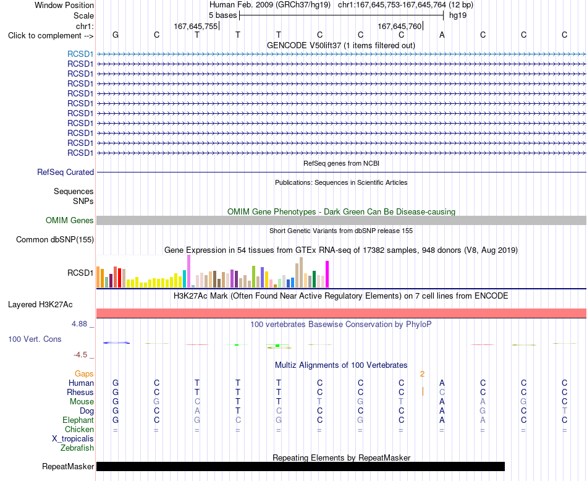The image size is (587, 481).
Task: Click the 167,645,760 ruler coordinate
Action: click(x=399, y=26)
